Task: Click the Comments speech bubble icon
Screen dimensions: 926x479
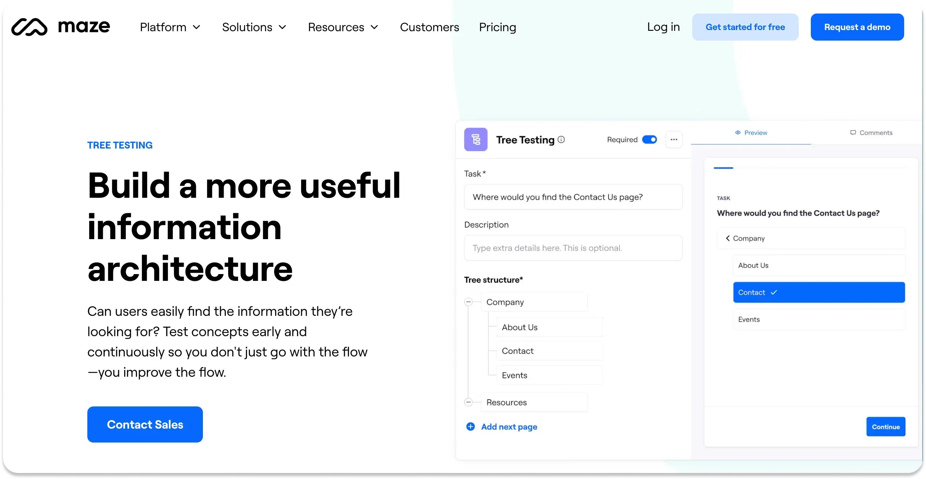Action: tap(853, 132)
